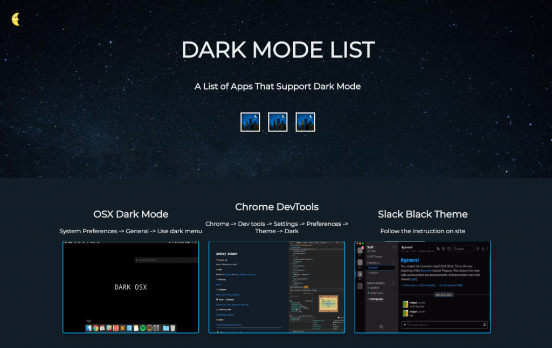Open the Slack Black Theme screenshot thumbnail
The width and height of the screenshot is (552, 348).
point(423,287)
